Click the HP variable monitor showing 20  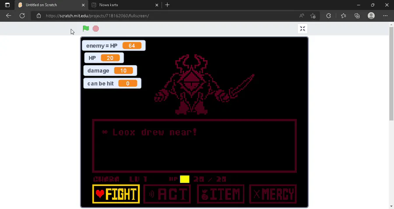coord(104,58)
